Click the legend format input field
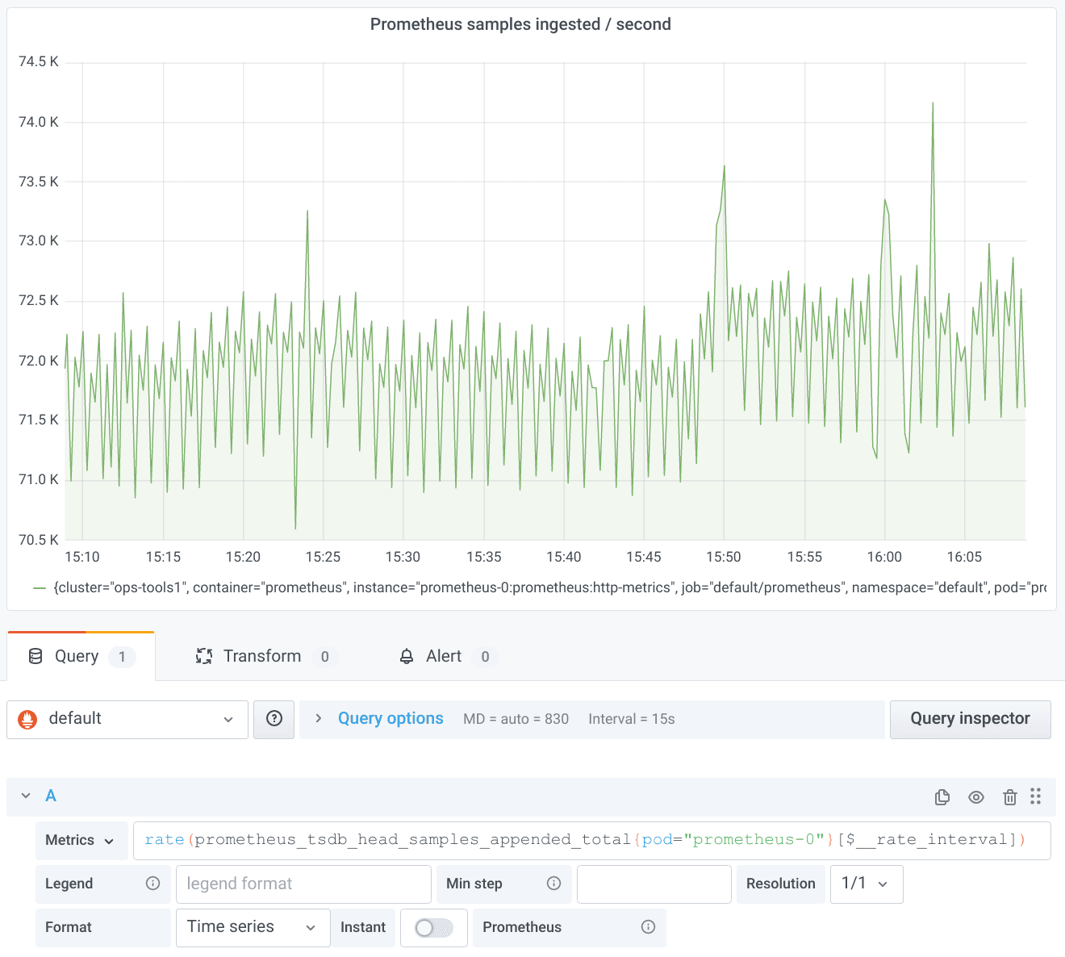The width and height of the screenshot is (1065, 957). (303, 884)
